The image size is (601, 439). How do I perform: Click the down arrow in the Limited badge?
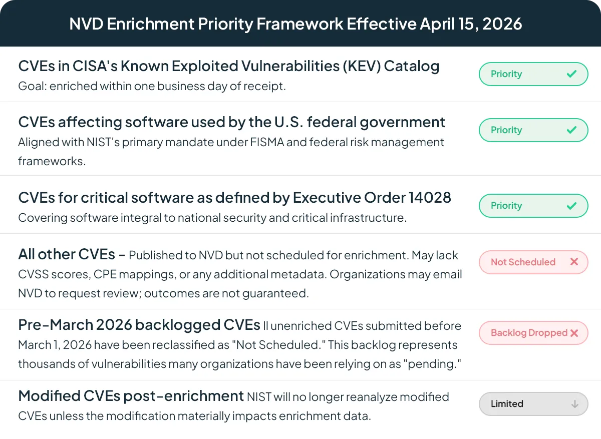575,404
